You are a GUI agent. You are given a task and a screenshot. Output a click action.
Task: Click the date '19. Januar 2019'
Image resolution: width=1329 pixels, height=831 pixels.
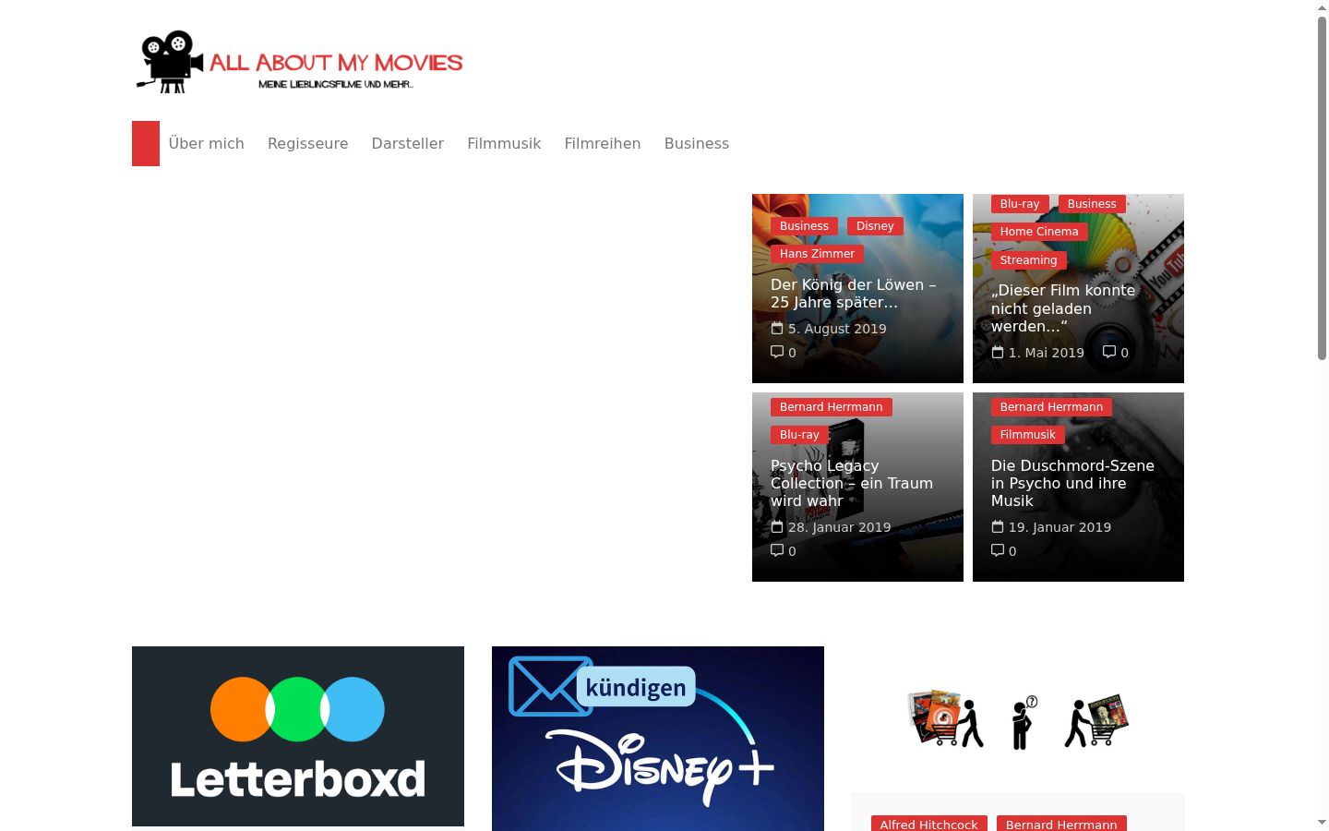tap(1060, 527)
